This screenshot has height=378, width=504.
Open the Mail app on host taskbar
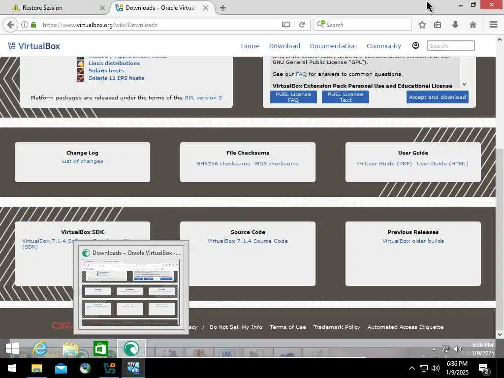pyautogui.click(x=61, y=368)
